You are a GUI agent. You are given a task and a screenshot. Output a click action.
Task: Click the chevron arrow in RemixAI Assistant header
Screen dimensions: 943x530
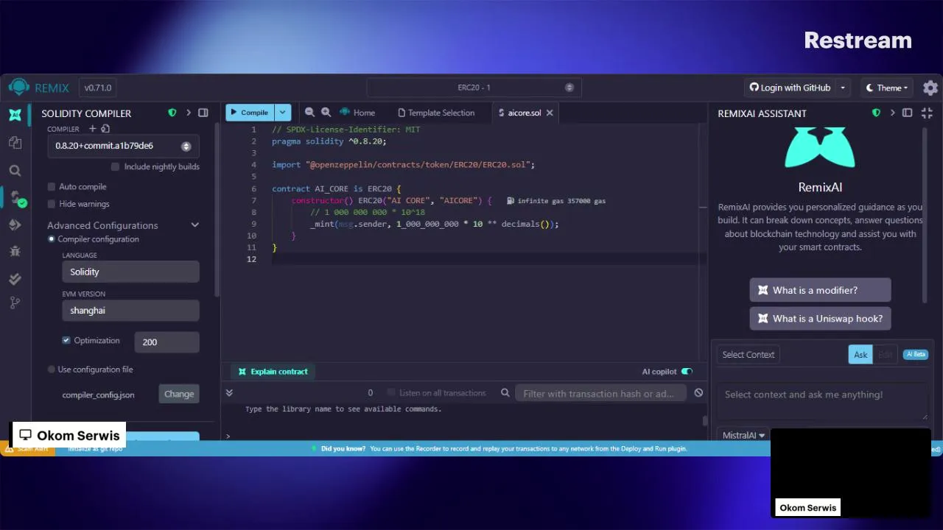click(892, 113)
